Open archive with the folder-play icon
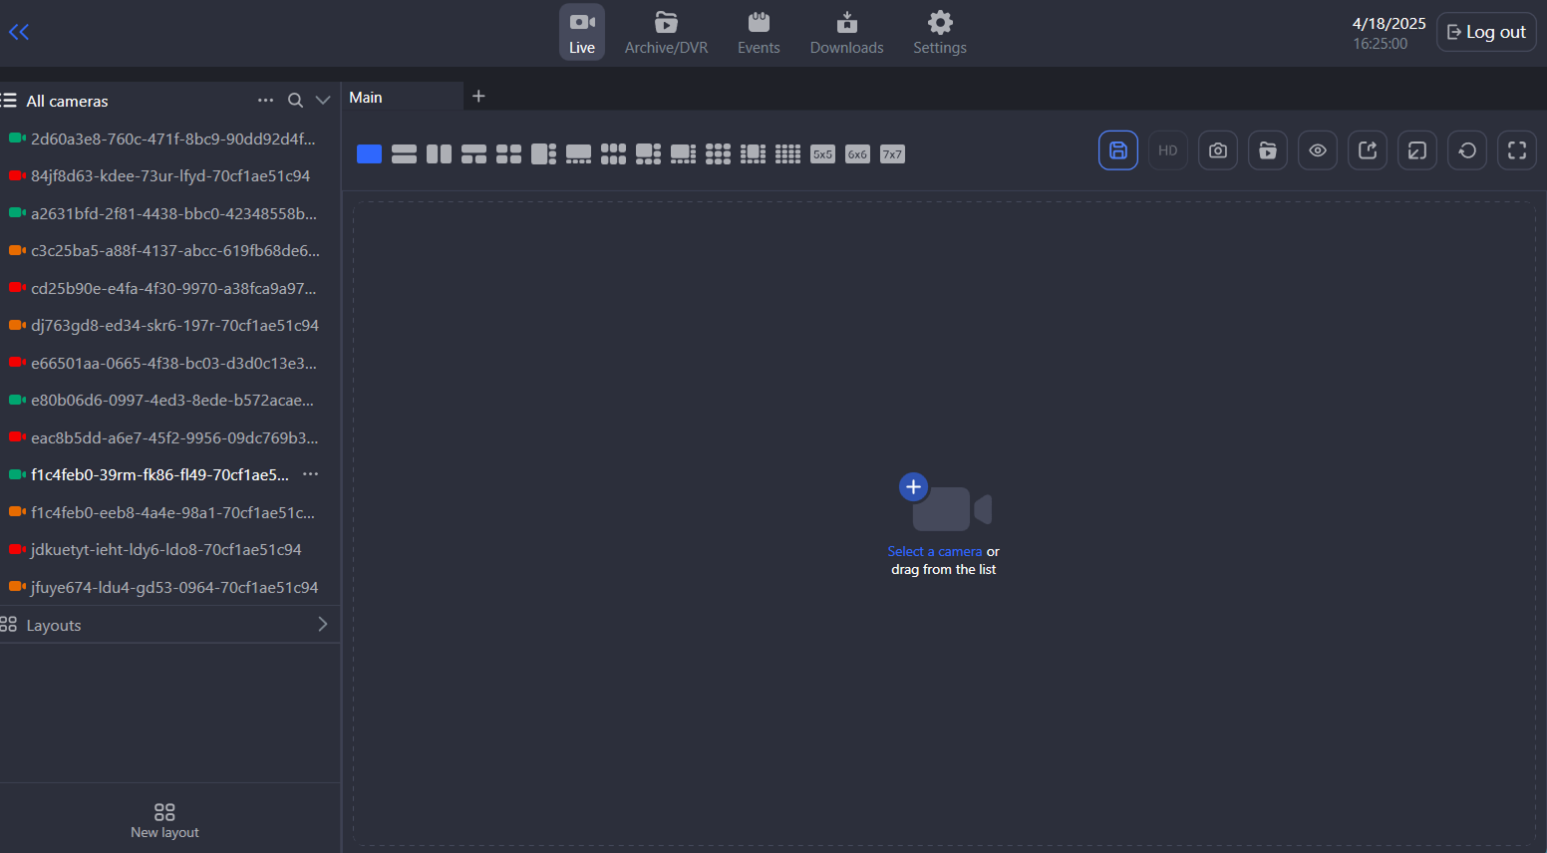Viewport: 1547px width, 853px height. tap(1267, 150)
